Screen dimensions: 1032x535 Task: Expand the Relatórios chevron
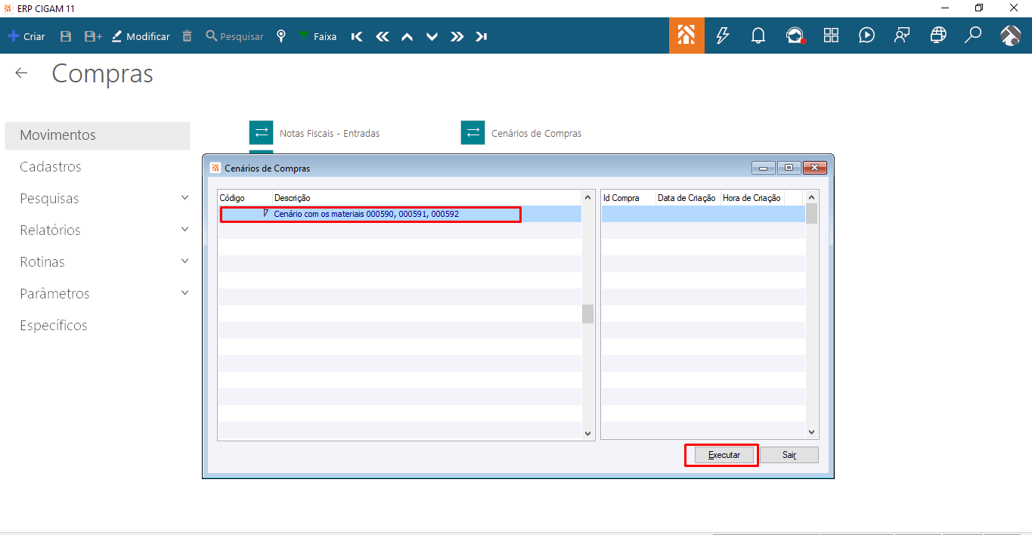pyautogui.click(x=185, y=229)
